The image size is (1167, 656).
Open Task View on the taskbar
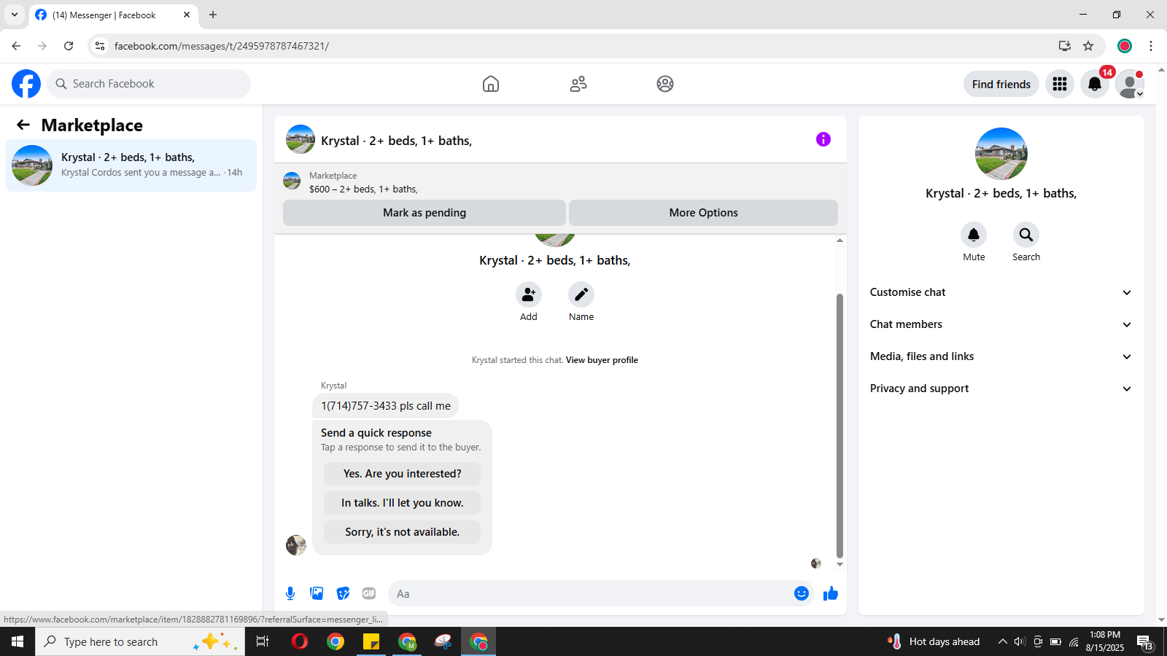click(x=263, y=641)
